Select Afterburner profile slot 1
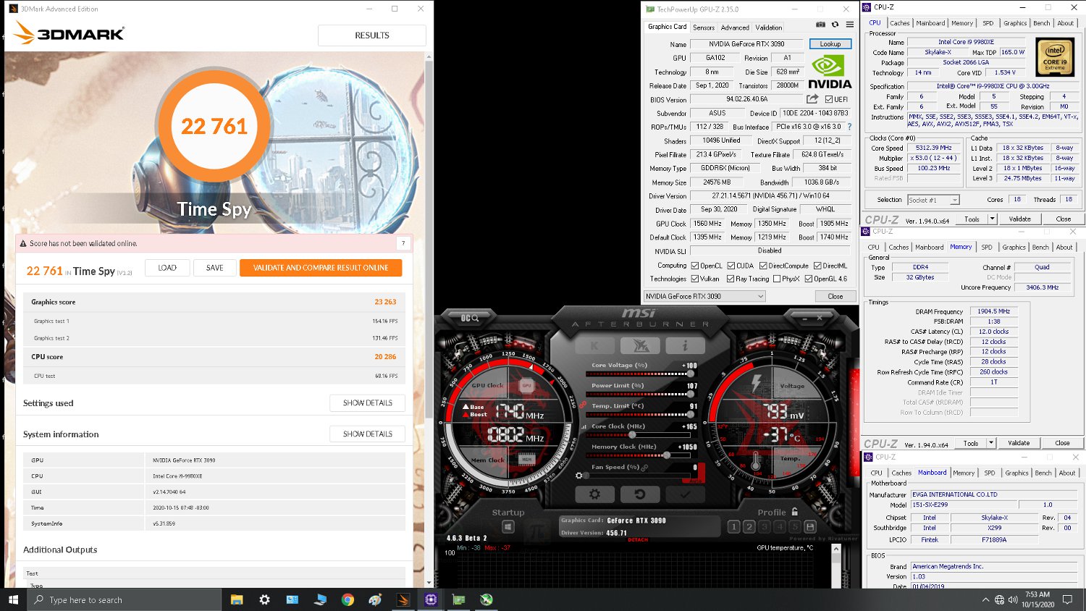 coord(734,527)
